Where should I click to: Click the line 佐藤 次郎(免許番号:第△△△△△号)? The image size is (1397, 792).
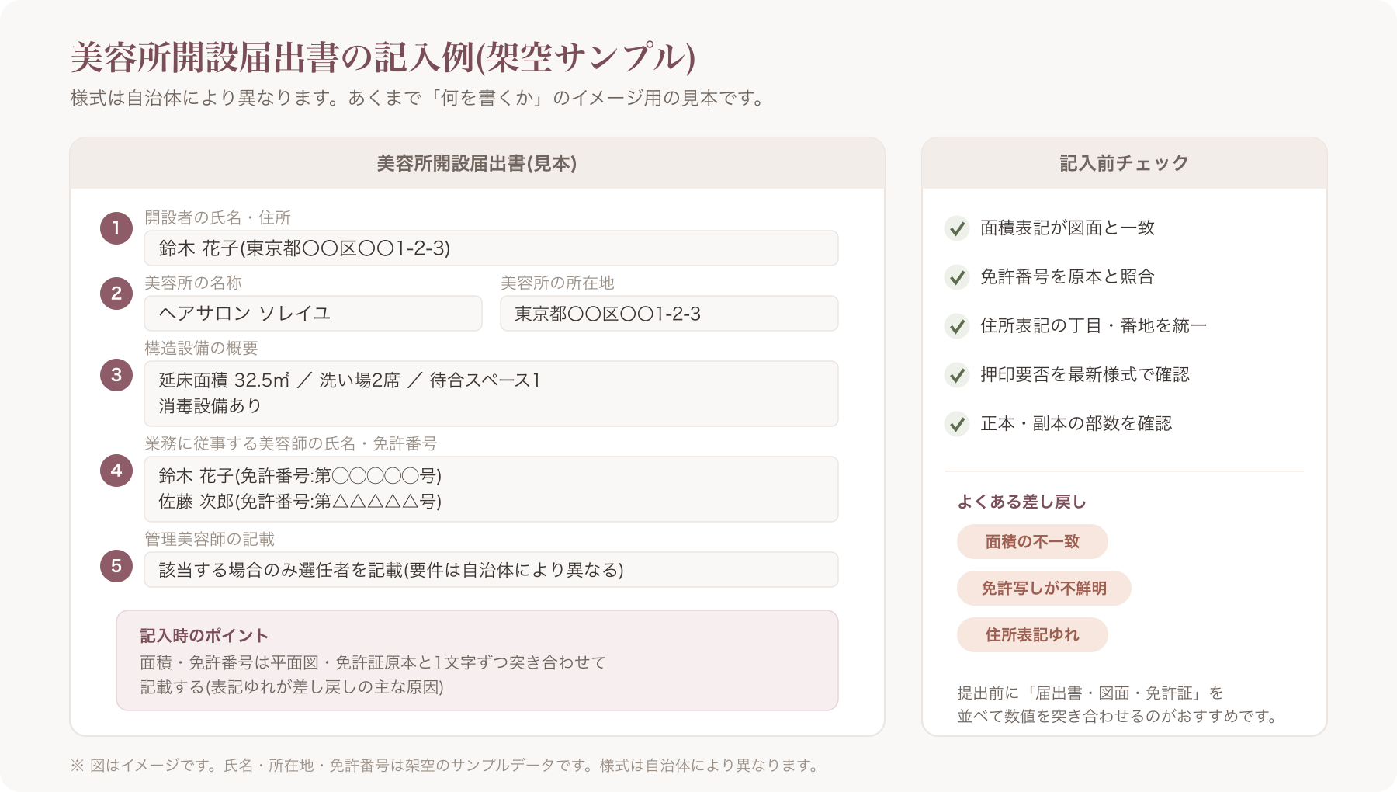(x=300, y=502)
